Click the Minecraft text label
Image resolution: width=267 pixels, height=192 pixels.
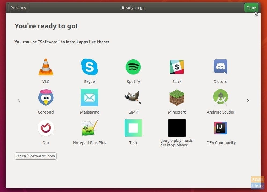pos(177,112)
